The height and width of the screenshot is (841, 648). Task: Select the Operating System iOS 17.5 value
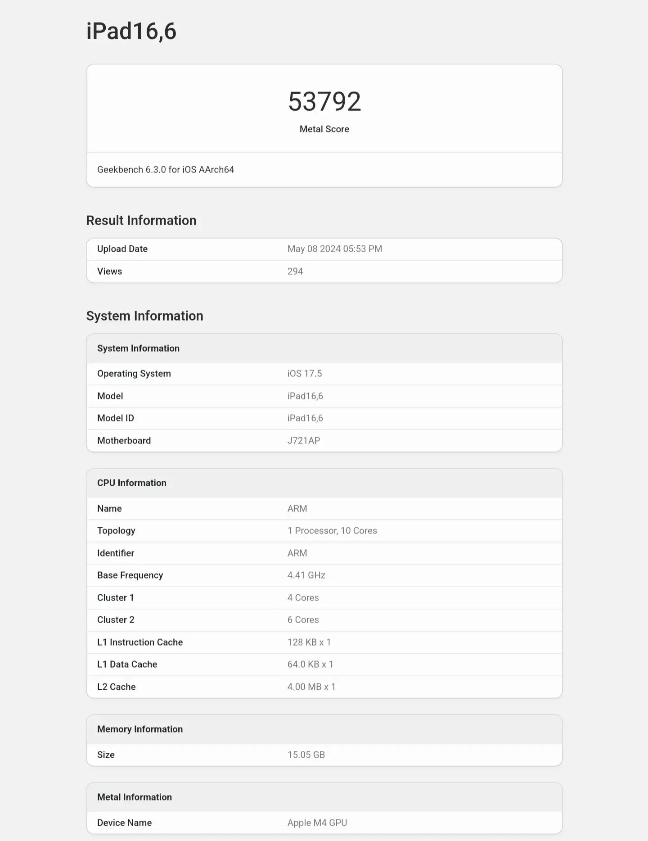tap(305, 374)
